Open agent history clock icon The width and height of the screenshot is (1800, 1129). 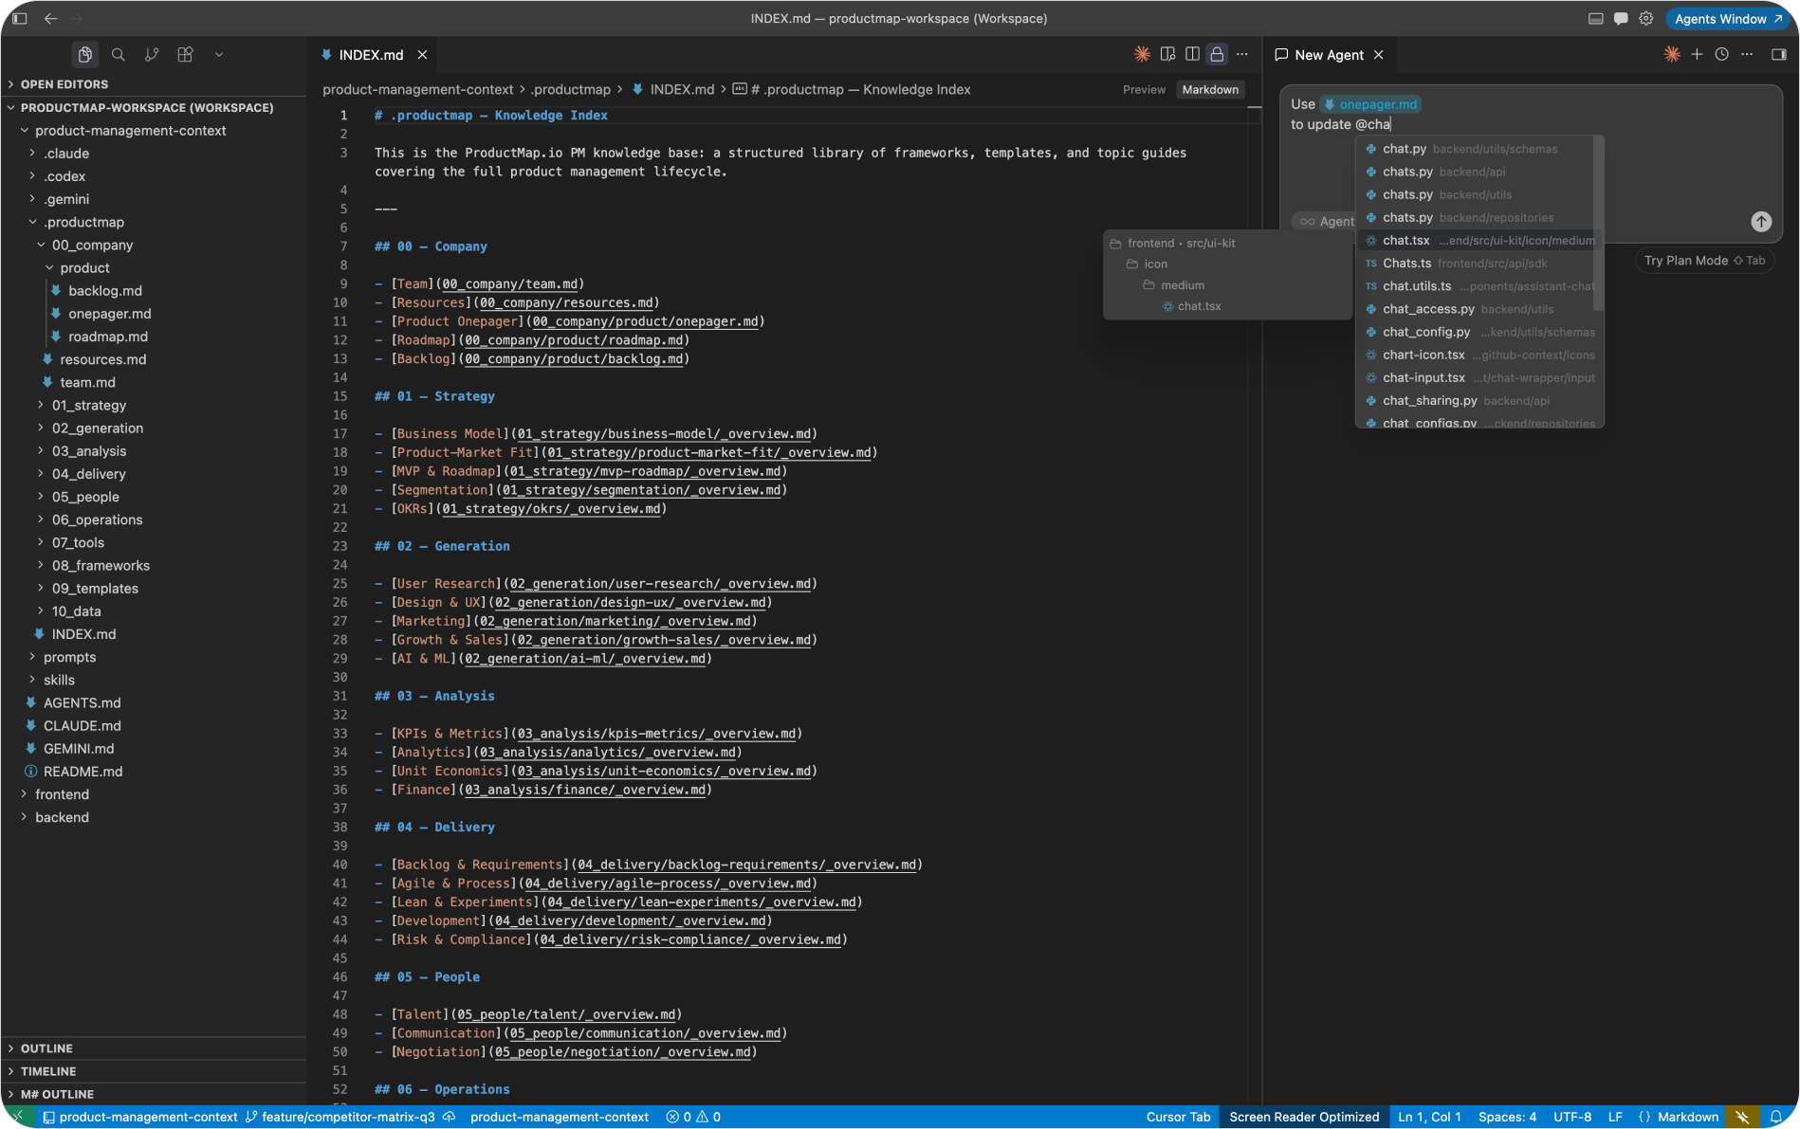coord(1721,54)
